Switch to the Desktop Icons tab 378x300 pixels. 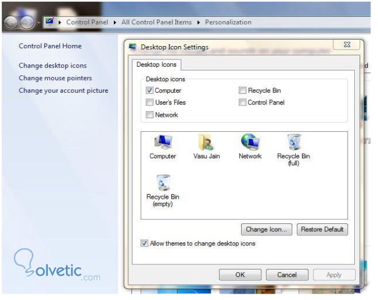(x=156, y=64)
